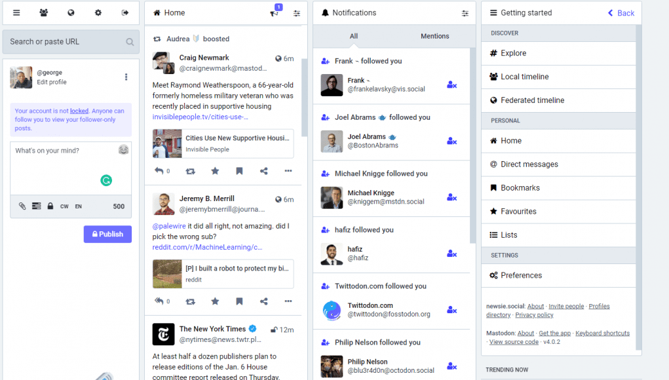Bookmark the Craig Newmark post
669x380 pixels.
tap(239, 171)
